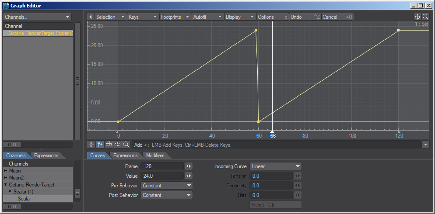Switch to the Curves tab
Screen dimensions: 435x214
pyautogui.click(x=98, y=155)
